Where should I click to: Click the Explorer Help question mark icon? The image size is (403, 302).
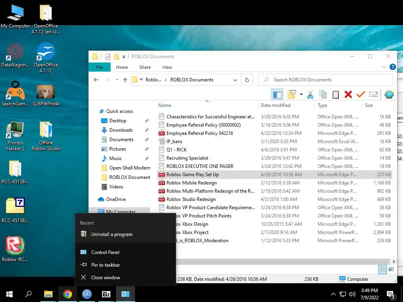coord(392,67)
